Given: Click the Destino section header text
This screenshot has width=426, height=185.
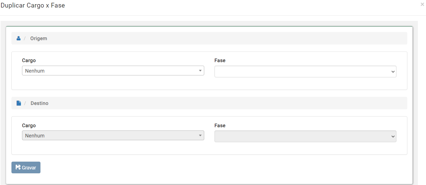Looking at the screenshot, I should coord(39,103).
